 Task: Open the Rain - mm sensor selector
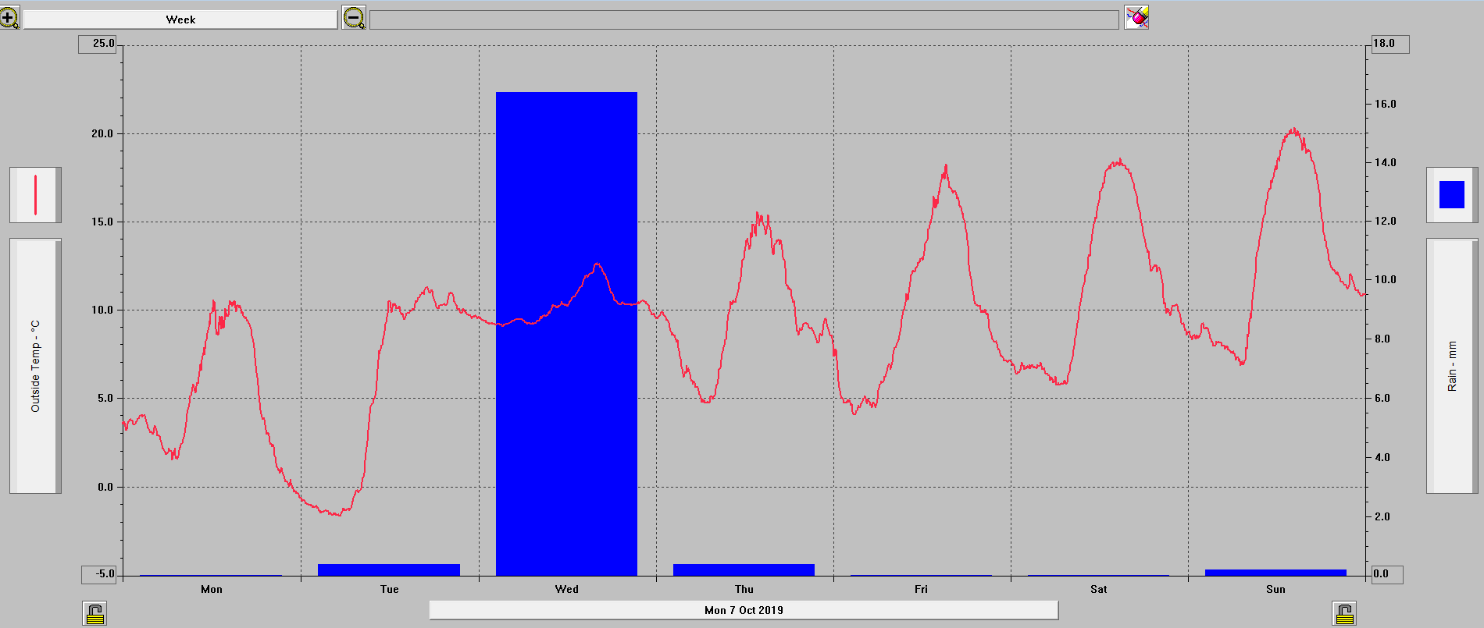point(1451,366)
